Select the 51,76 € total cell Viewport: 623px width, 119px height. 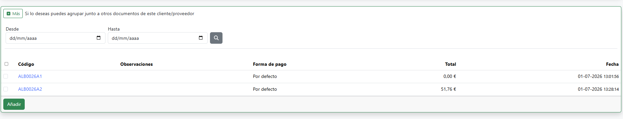point(448,89)
